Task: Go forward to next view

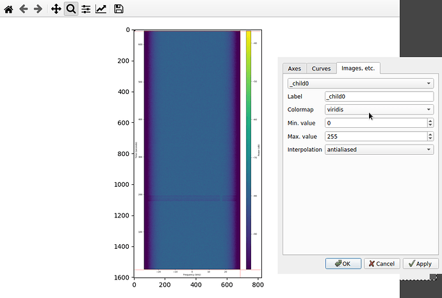Action: (38, 9)
